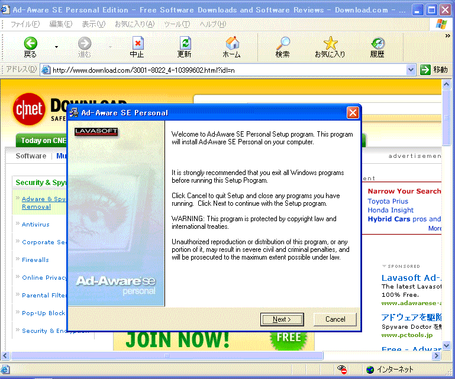Open the Adware & Spyware Removal link
Screen dimensions: 455x379
(44, 203)
